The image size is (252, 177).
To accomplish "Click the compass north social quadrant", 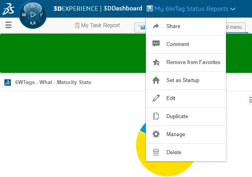I will click(33, 6).
